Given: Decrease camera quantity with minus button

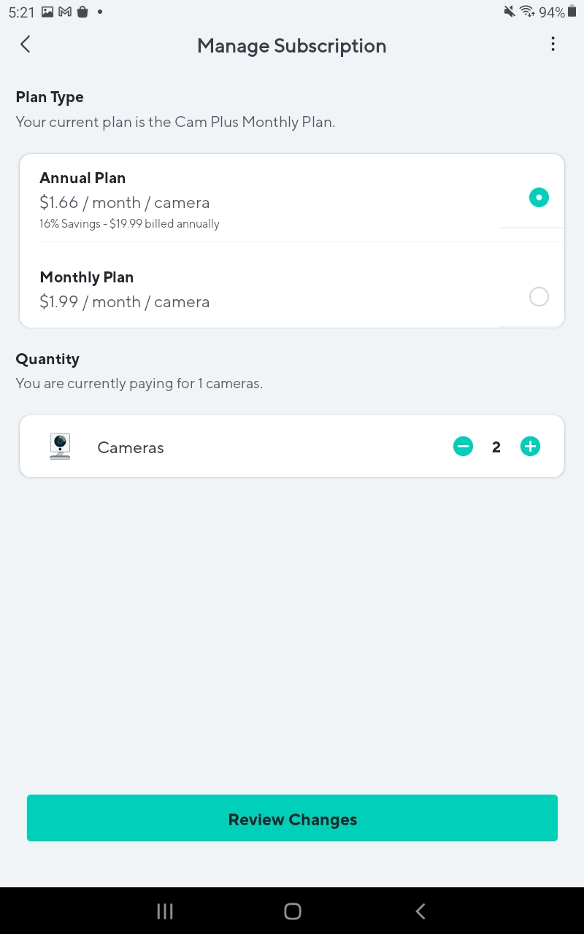Looking at the screenshot, I should click(463, 447).
